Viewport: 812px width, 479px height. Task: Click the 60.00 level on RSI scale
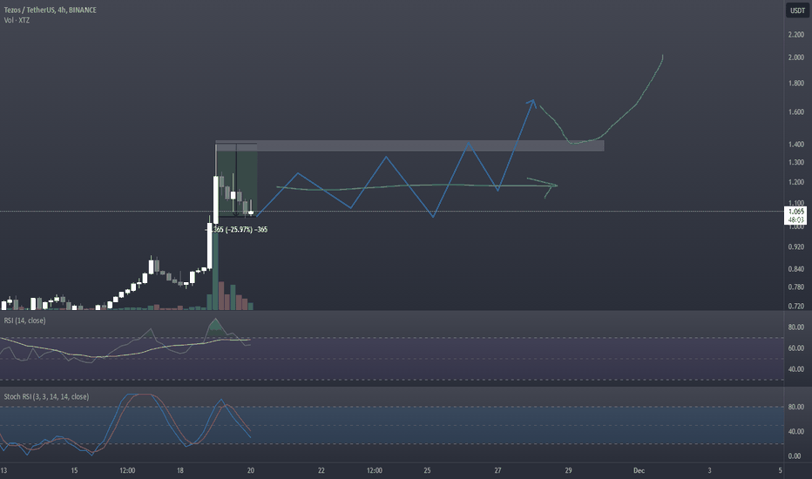[796, 348]
